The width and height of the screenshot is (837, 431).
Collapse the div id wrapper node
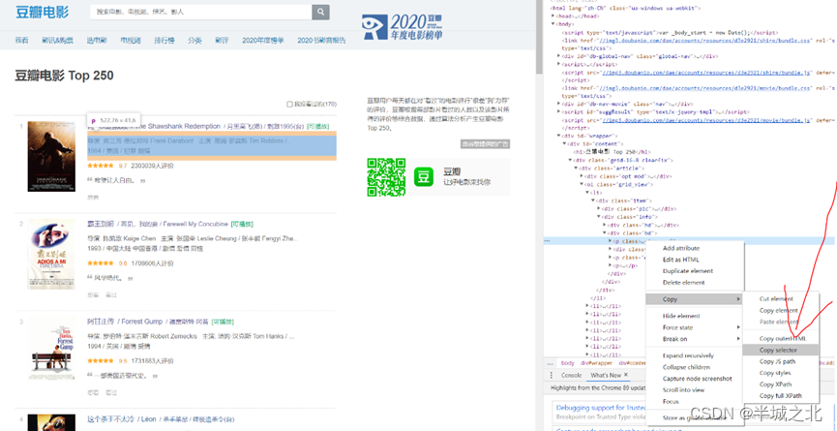[558, 136]
